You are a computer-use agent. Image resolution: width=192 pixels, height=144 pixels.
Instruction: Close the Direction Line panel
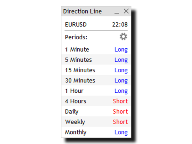(126, 11)
